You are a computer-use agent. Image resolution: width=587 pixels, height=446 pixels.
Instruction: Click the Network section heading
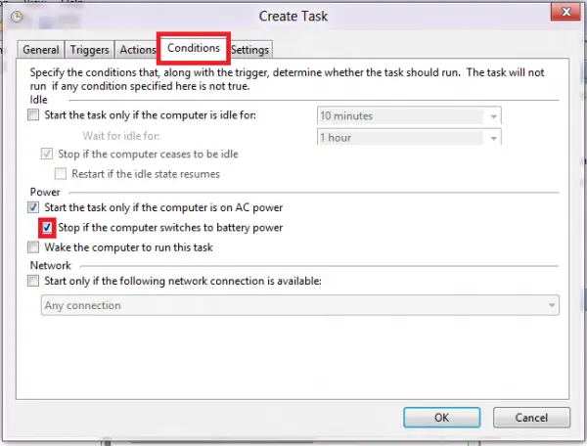point(51,265)
